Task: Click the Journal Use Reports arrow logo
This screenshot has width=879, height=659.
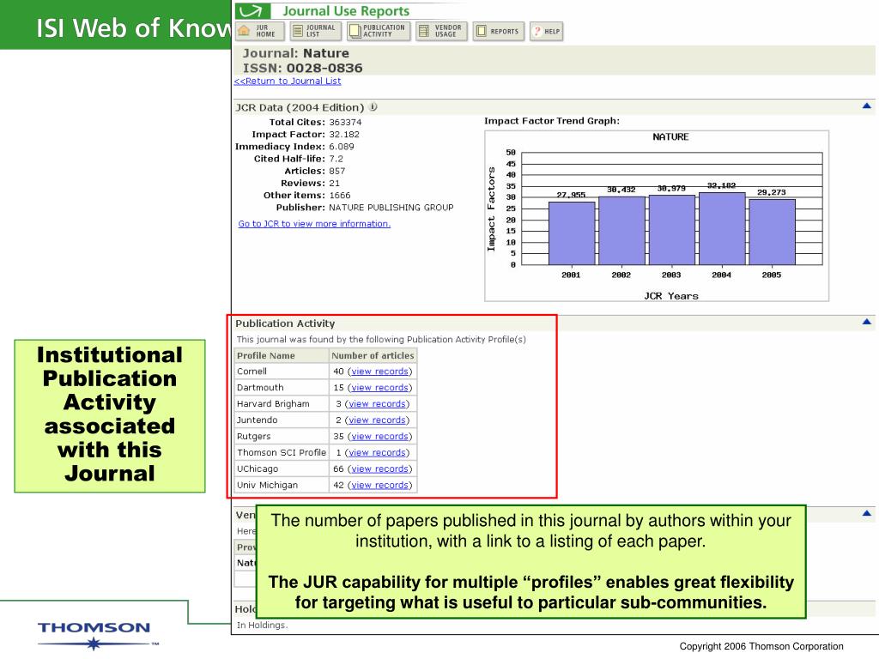Action: click(x=253, y=10)
